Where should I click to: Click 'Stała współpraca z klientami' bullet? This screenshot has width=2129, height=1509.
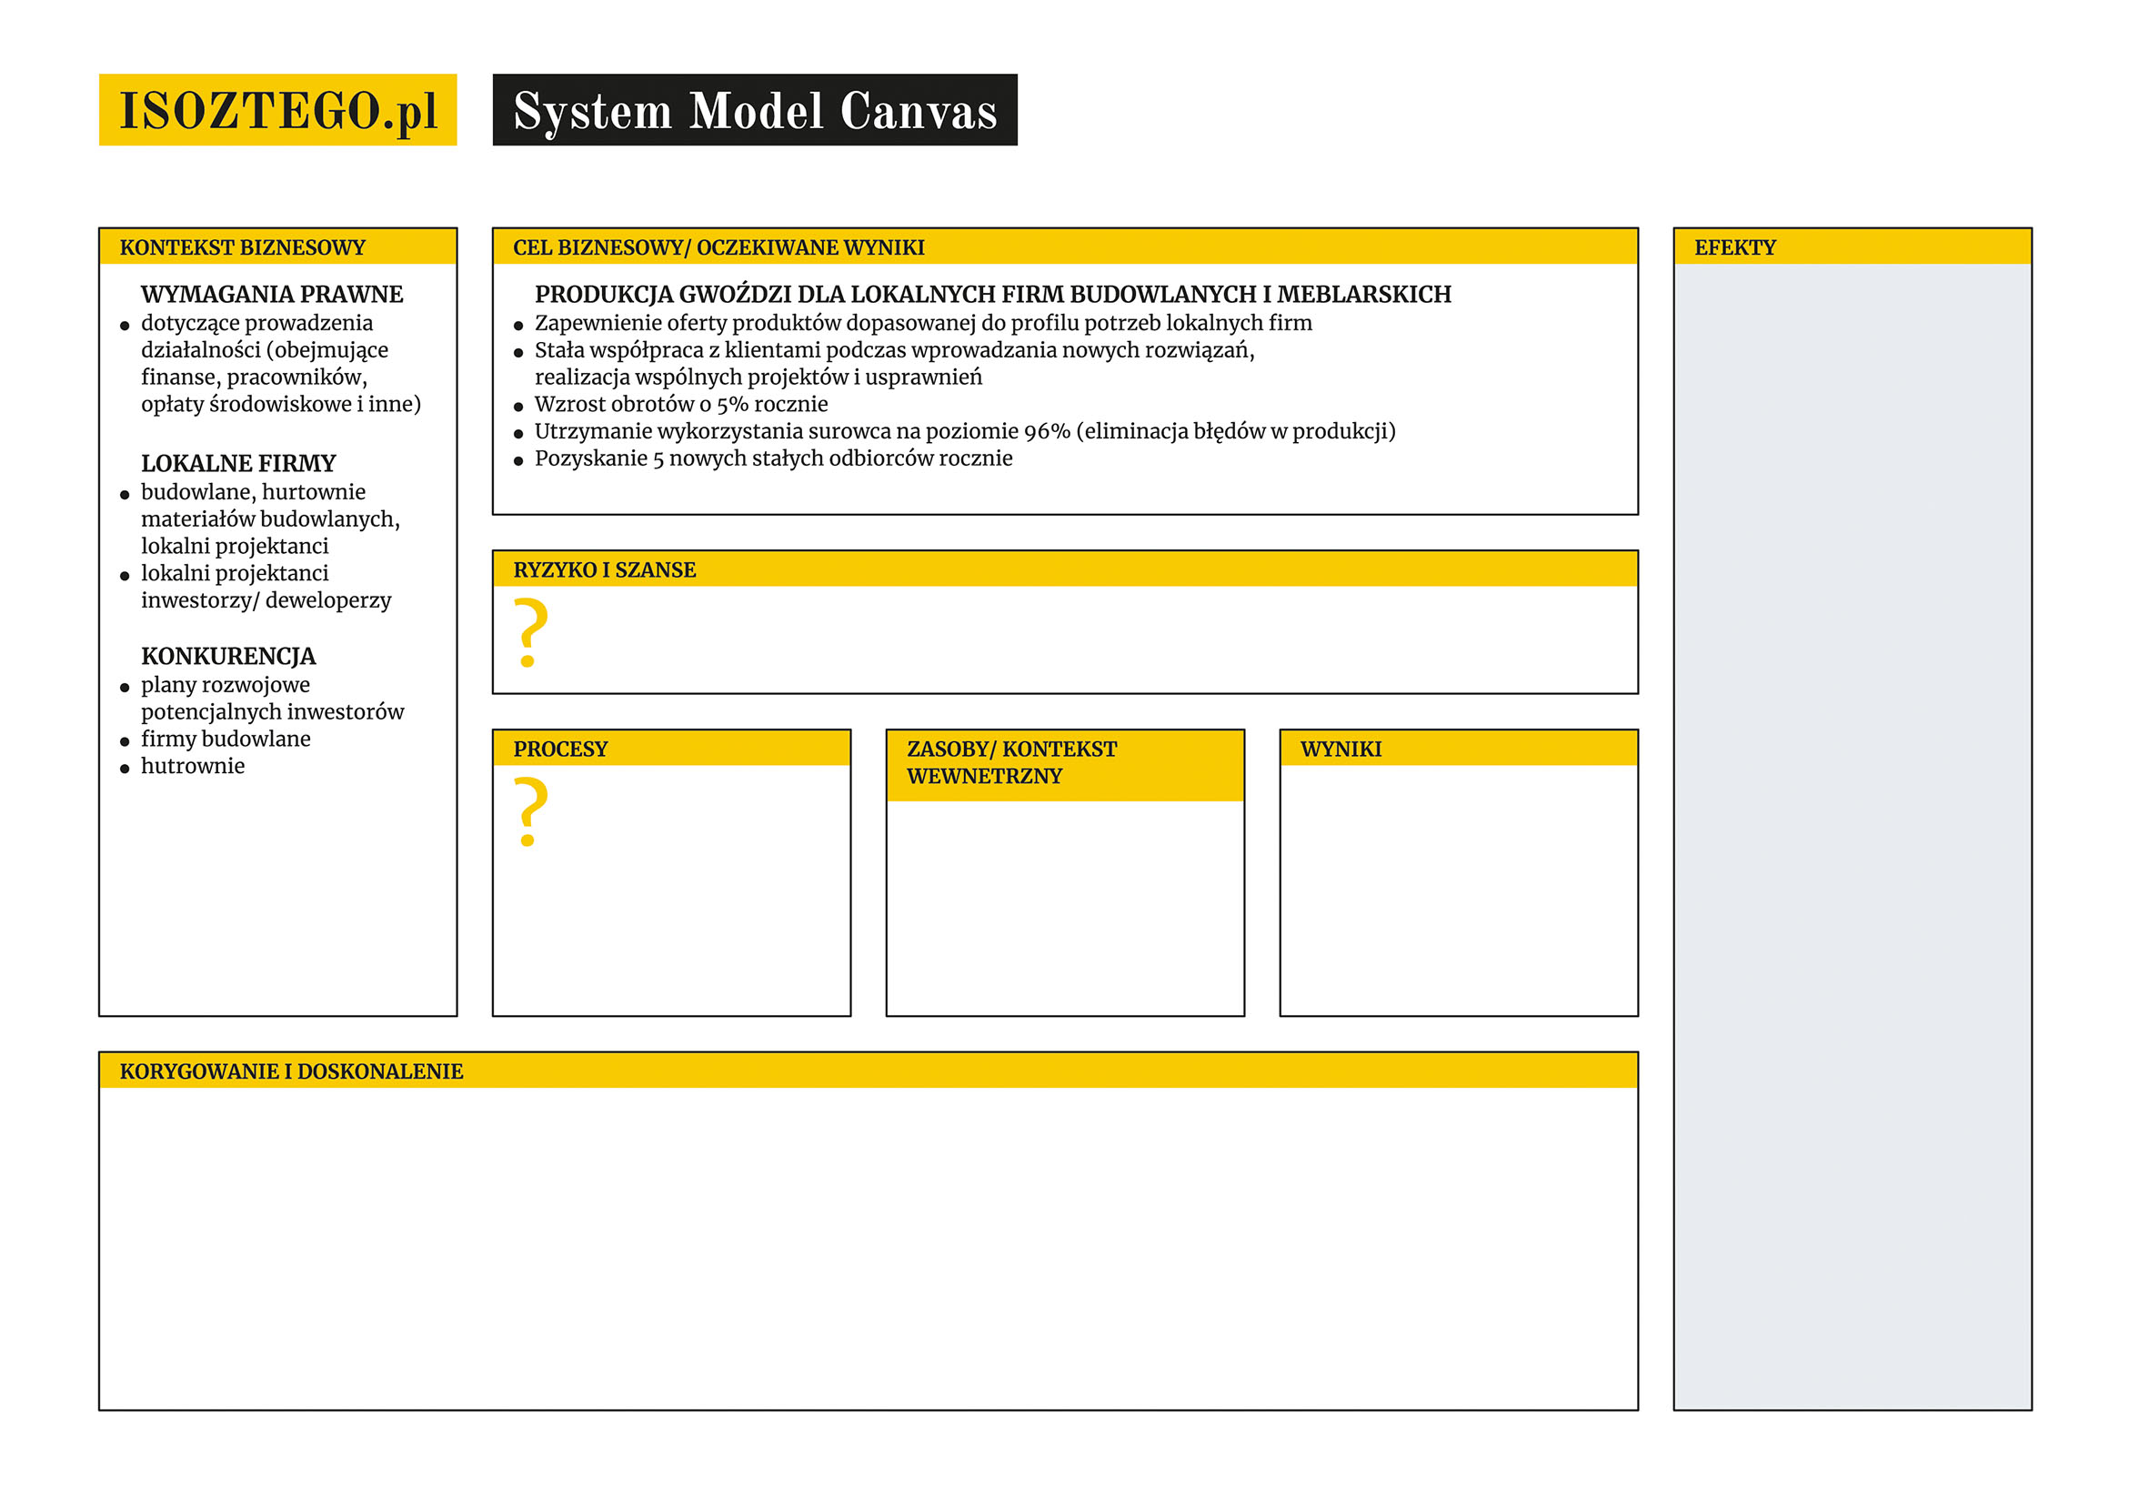894,364
